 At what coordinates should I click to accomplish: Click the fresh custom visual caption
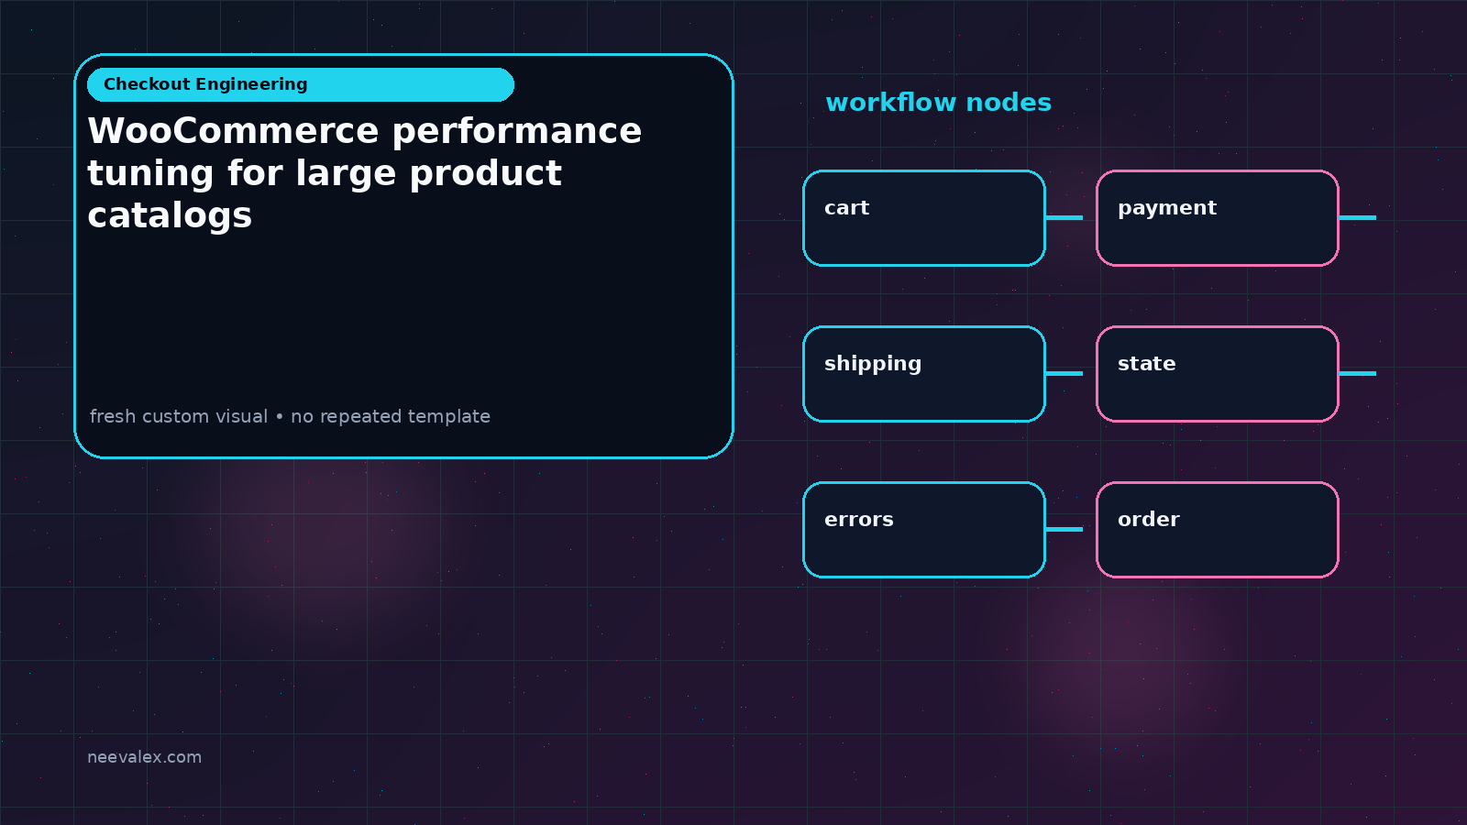point(290,416)
